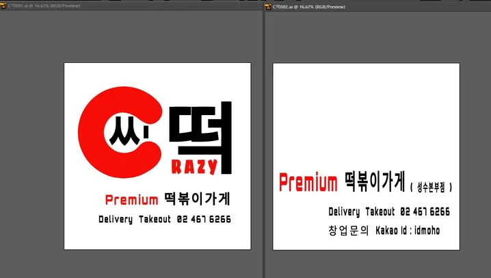Select 떡볶이가게 text in left document
The height and width of the screenshot is (278, 491).
(x=197, y=199)
